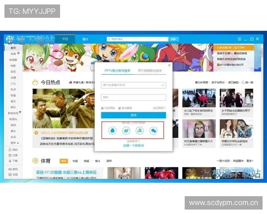Select 体育 in the left sidebar
The height and width of the screenshot is (214, 267).
tap(13, 54)
